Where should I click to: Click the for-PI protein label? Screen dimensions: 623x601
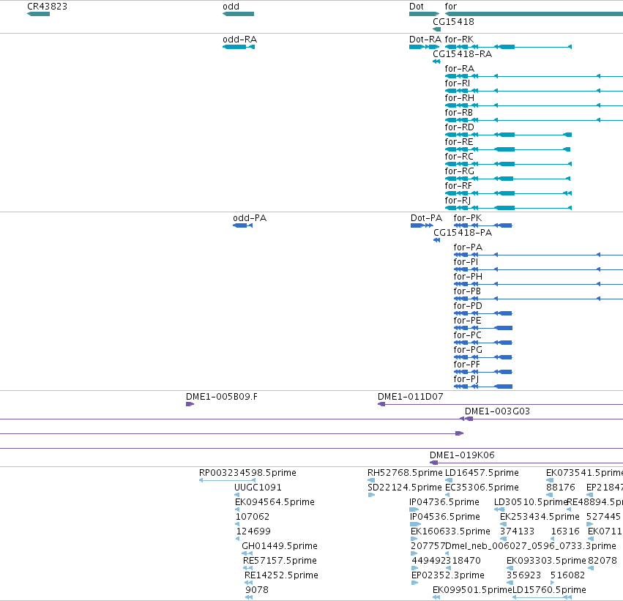click(466, 262)
